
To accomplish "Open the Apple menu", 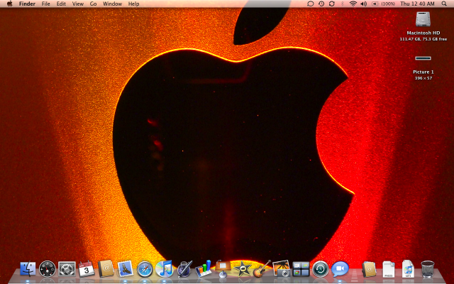I will 9,4.
